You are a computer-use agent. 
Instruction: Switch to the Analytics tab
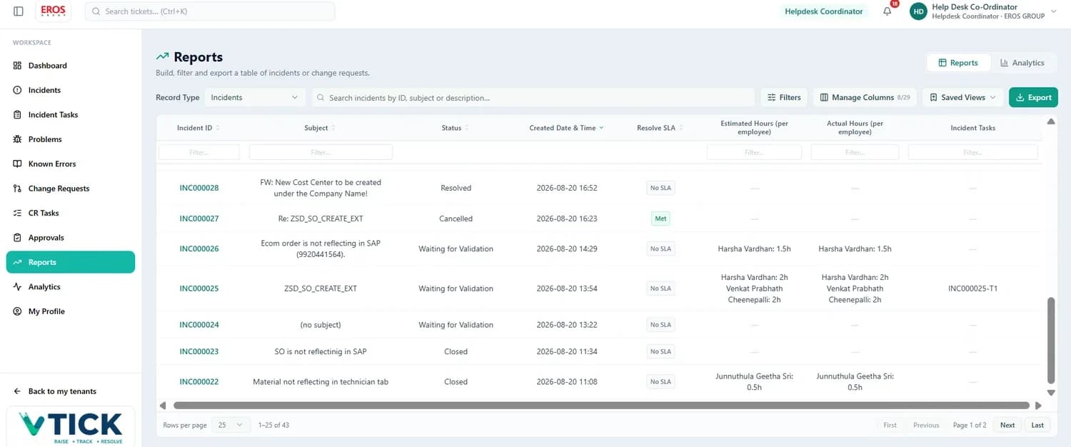pyautogui.click(x=1022, y=63)
